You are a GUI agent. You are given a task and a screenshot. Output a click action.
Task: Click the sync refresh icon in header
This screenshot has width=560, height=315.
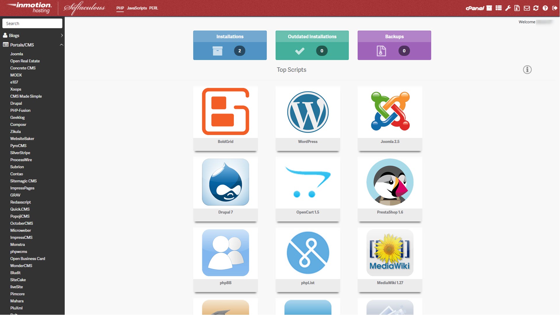(536, 8)
